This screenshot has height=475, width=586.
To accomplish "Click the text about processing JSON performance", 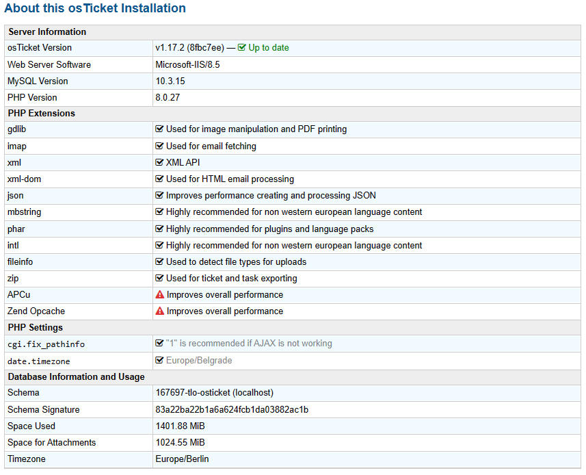I will (271, 196).
